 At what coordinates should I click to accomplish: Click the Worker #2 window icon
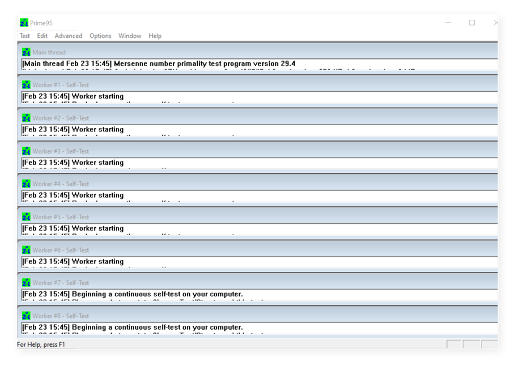coord(26,118)
